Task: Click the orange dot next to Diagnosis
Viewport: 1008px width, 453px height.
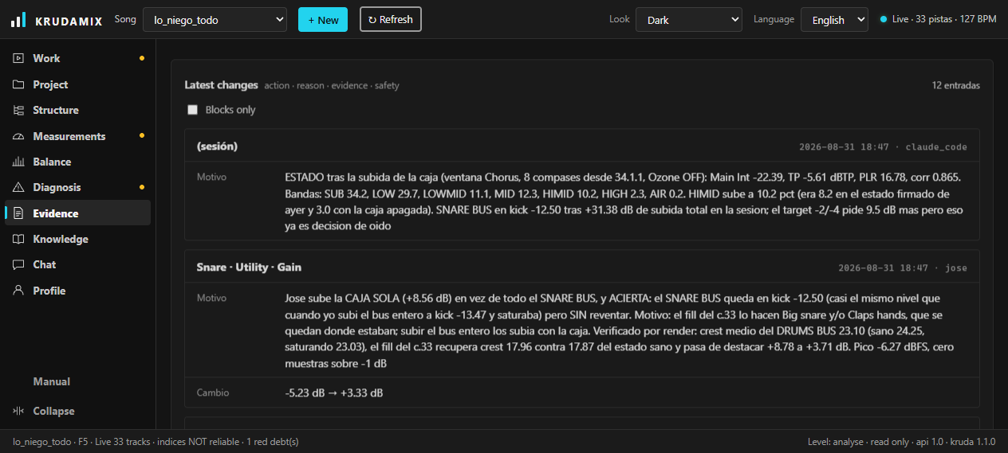Action: coord(142,187)
